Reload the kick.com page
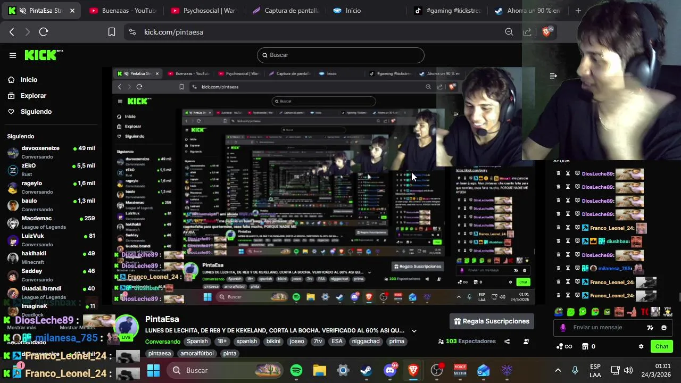The height and width of the screenshot is (383, 681). [x=44, y=32]
